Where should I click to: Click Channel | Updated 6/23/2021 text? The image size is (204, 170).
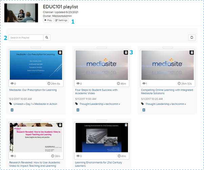pos(61,12)
